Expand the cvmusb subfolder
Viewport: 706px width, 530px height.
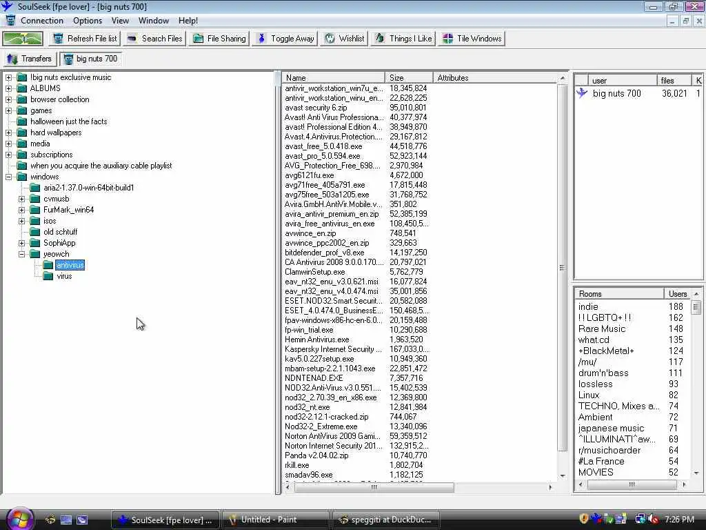pos(21,199)
